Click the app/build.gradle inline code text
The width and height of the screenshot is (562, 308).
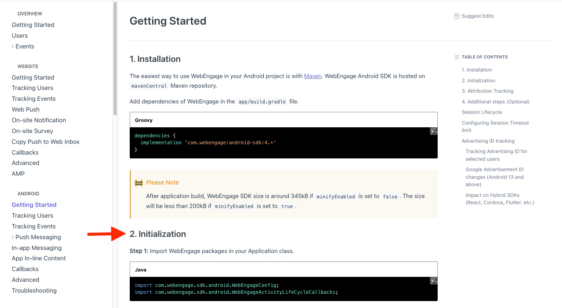coord(262,102)
